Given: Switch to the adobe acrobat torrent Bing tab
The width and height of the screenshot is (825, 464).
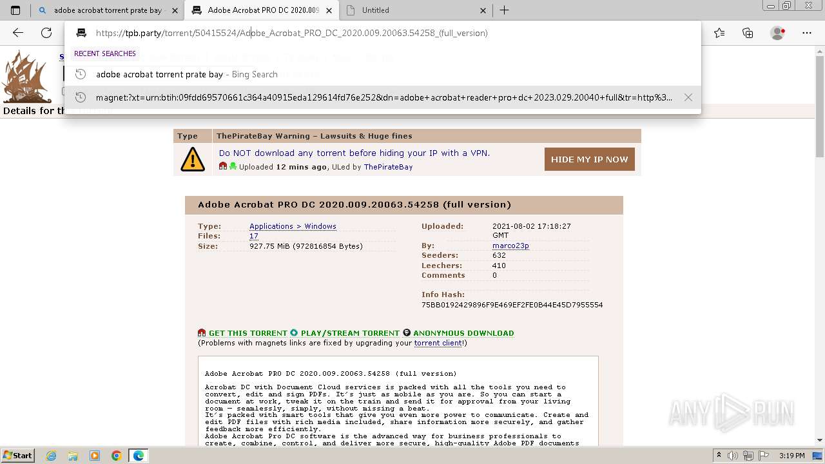Looking at the screenshot, I should 107,10.
